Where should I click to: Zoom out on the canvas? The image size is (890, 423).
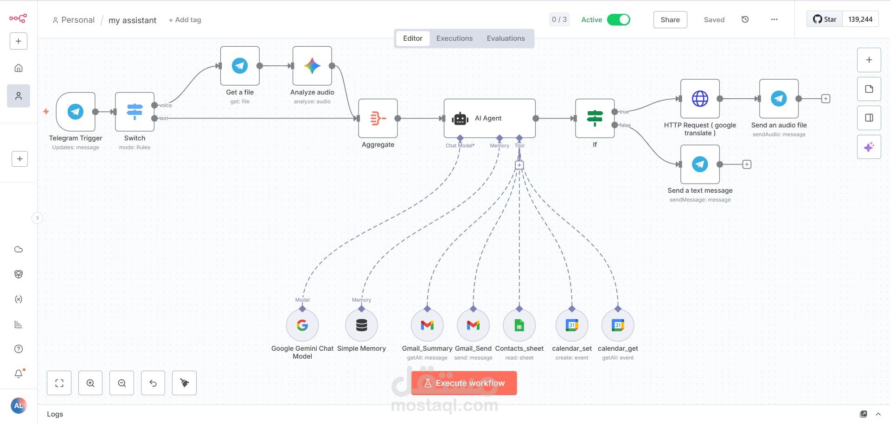tap(122, 383)
